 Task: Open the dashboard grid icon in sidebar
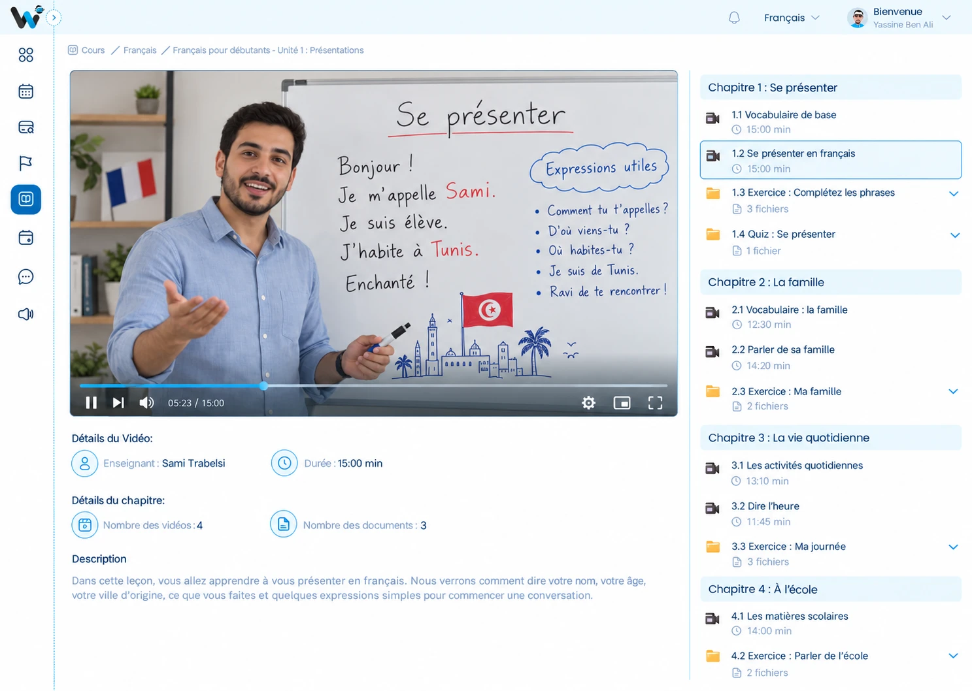tap(26, 55)
